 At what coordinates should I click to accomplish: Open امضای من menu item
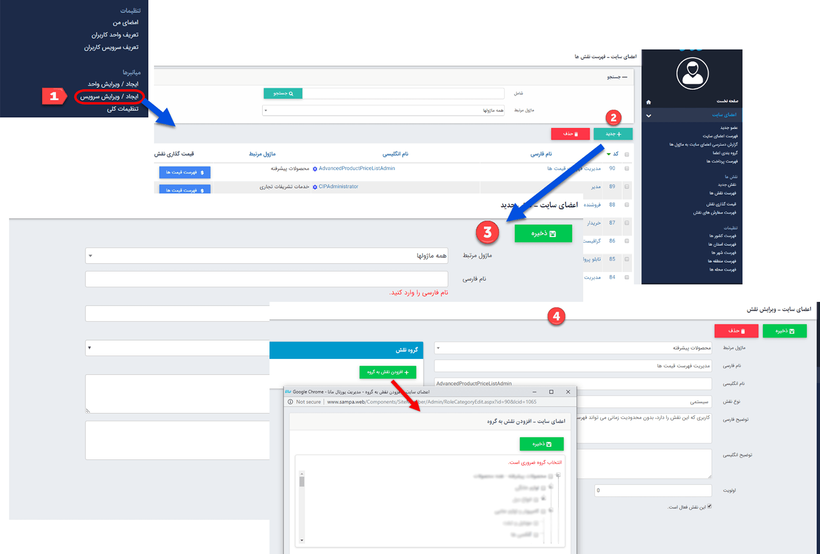point(126,22)
